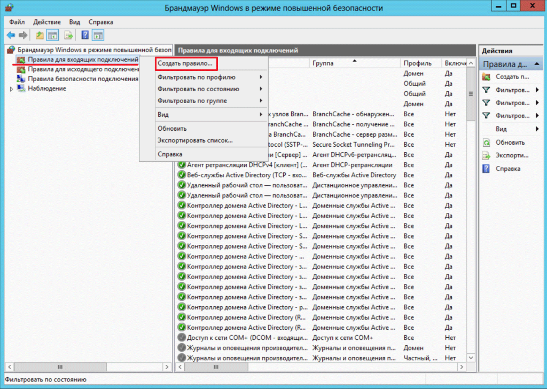Click the Создать правило icon in Действия pane
Image resolution: width=547 pixels, height=389 pixels.
486,77
